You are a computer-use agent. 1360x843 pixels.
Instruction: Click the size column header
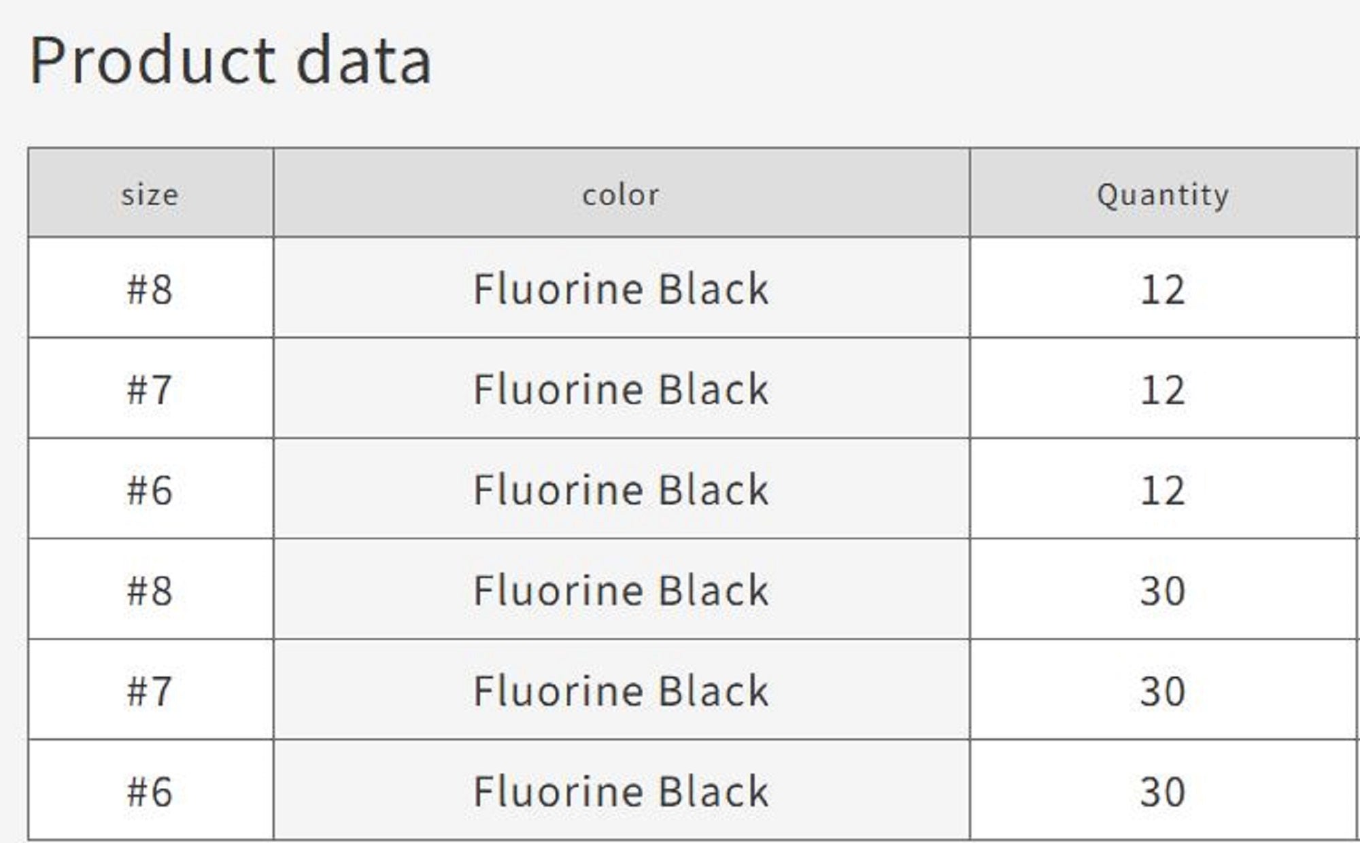click(x=150, y=195)
